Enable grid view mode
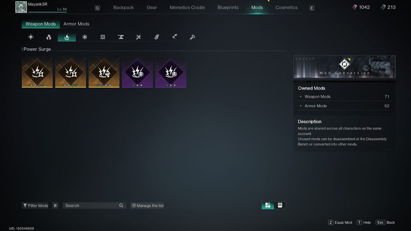 tap(267, 205)
